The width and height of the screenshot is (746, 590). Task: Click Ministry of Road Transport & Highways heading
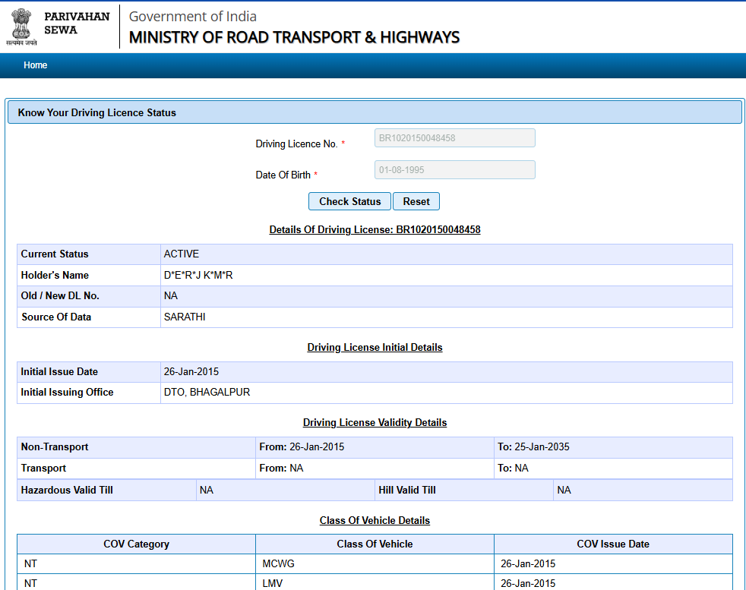[x=294, y=37]
